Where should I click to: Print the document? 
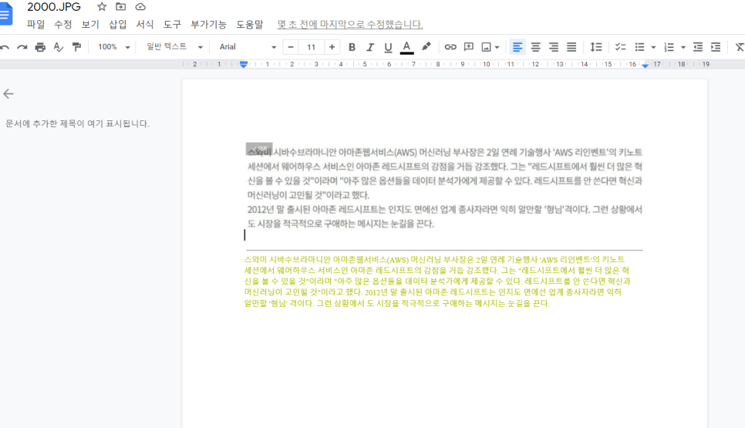[40, 47]
